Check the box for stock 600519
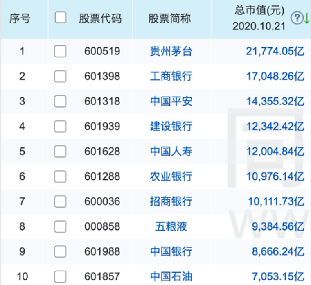The height and width of the screenshot is (285, 311). 61,51
